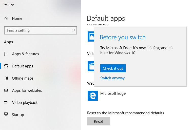Click the Video playback camera icon

[6, 102]
